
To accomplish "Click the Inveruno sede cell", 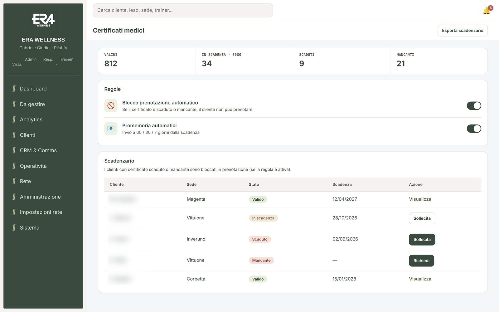I will (x=196, y=239).
